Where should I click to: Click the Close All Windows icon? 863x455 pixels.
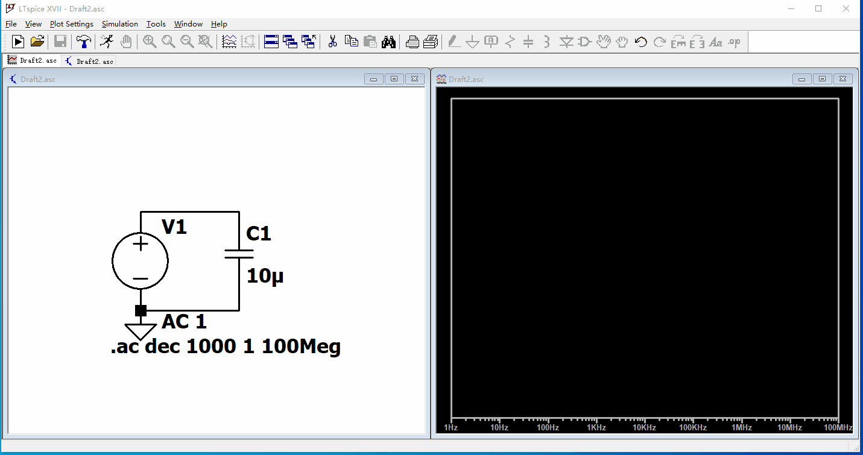click(x=309, y=42)
